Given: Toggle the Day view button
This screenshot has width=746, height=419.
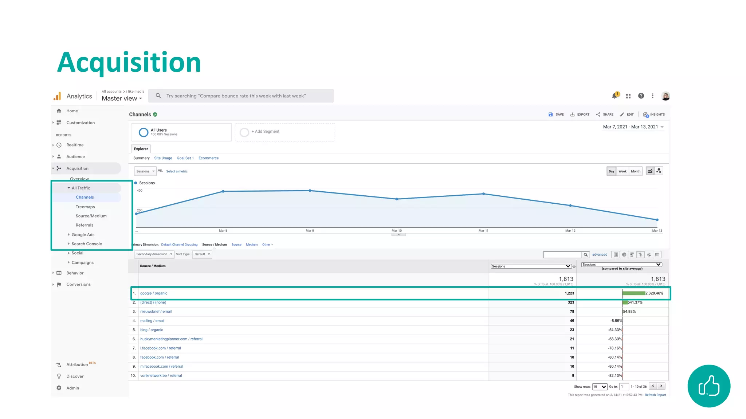Looking at the screenshot, I should click(x=611, y=171).
